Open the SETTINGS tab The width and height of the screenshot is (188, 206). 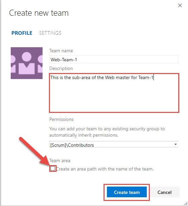tap(50, 33)
